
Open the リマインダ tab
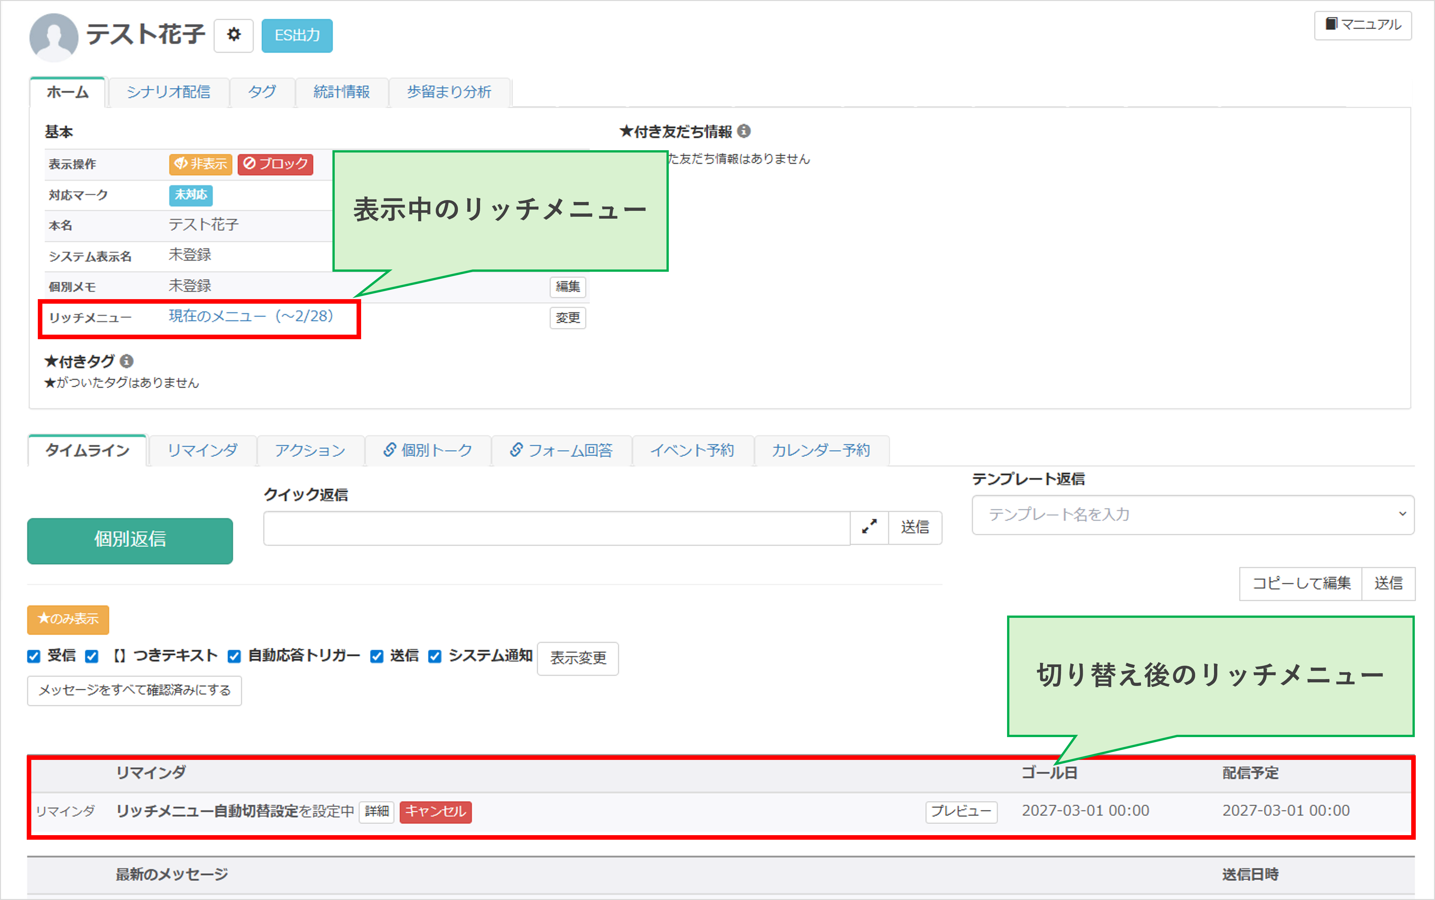[202, 450]
